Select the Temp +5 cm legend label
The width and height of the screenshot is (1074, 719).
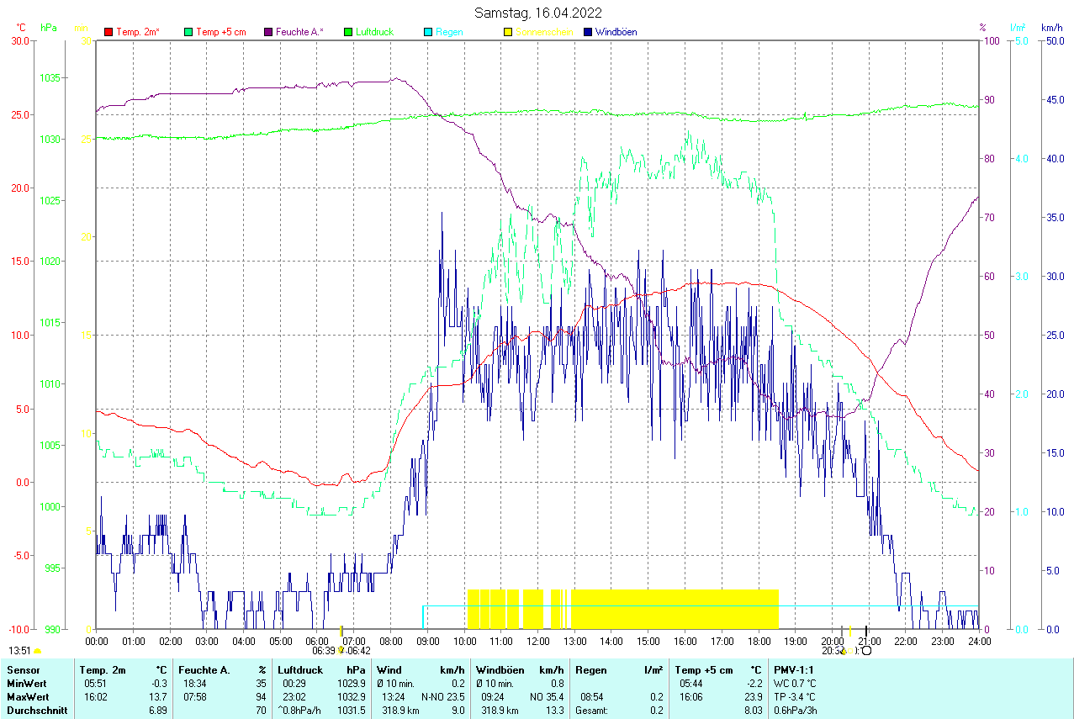[x=221, y=32]
